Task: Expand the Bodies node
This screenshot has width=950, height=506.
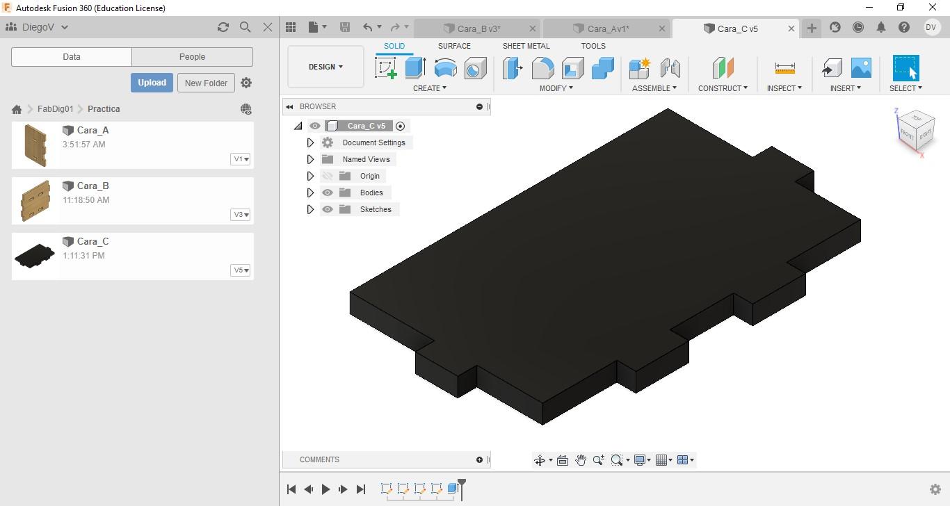Action: 311,193
